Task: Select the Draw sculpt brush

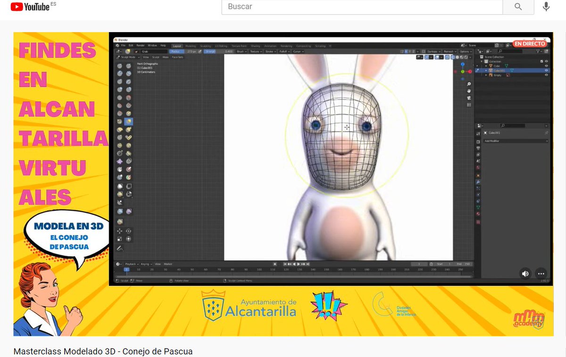Action: (119, 66)
